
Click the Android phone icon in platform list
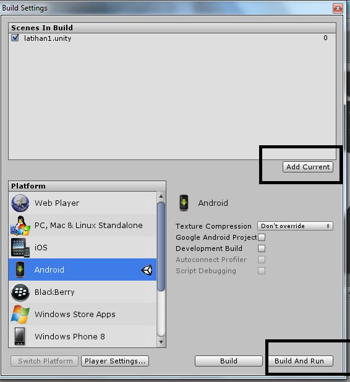coord(20,270)
